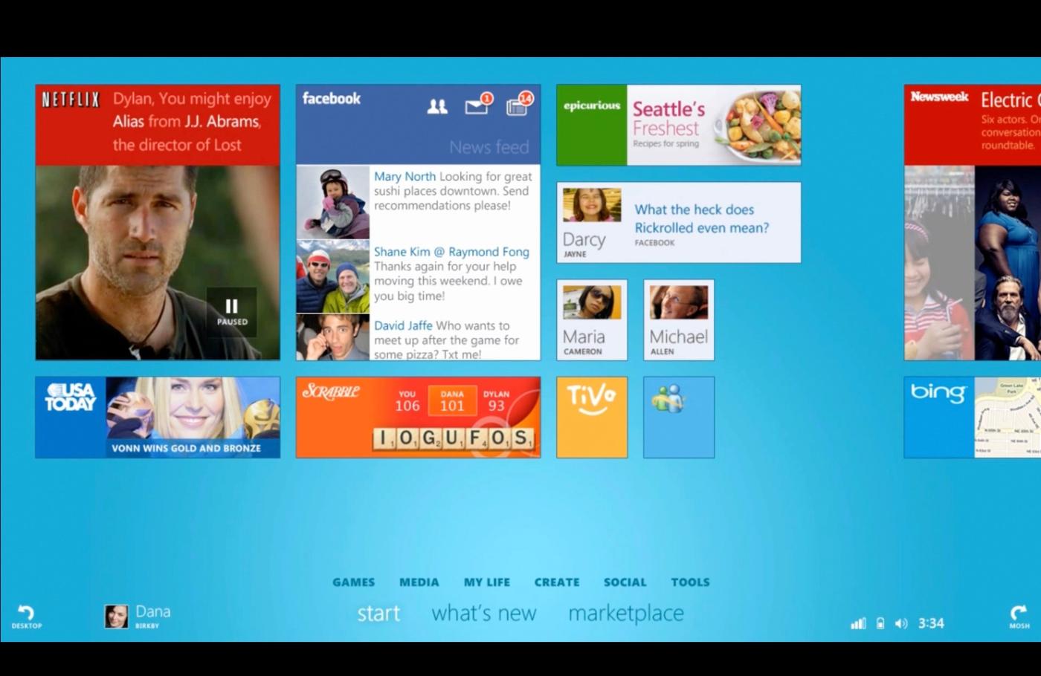Viewport: 1041px width, 676px height.
Task: Click Mary North's profile photo
Action: click(x=333, y=202)
